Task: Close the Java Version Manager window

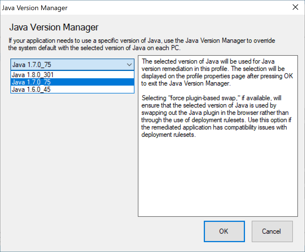Action: pos(295,7)
